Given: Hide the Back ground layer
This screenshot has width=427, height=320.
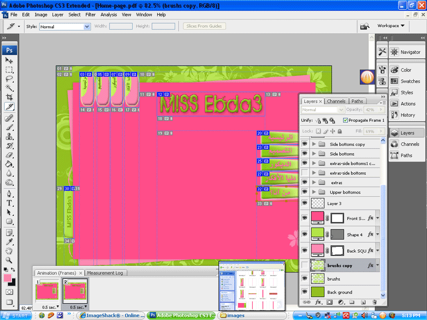Looking at the screenshot, I should [305, 292].
